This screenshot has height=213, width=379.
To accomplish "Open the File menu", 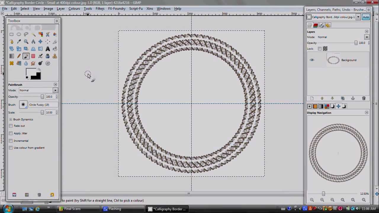I will [5, 9].
